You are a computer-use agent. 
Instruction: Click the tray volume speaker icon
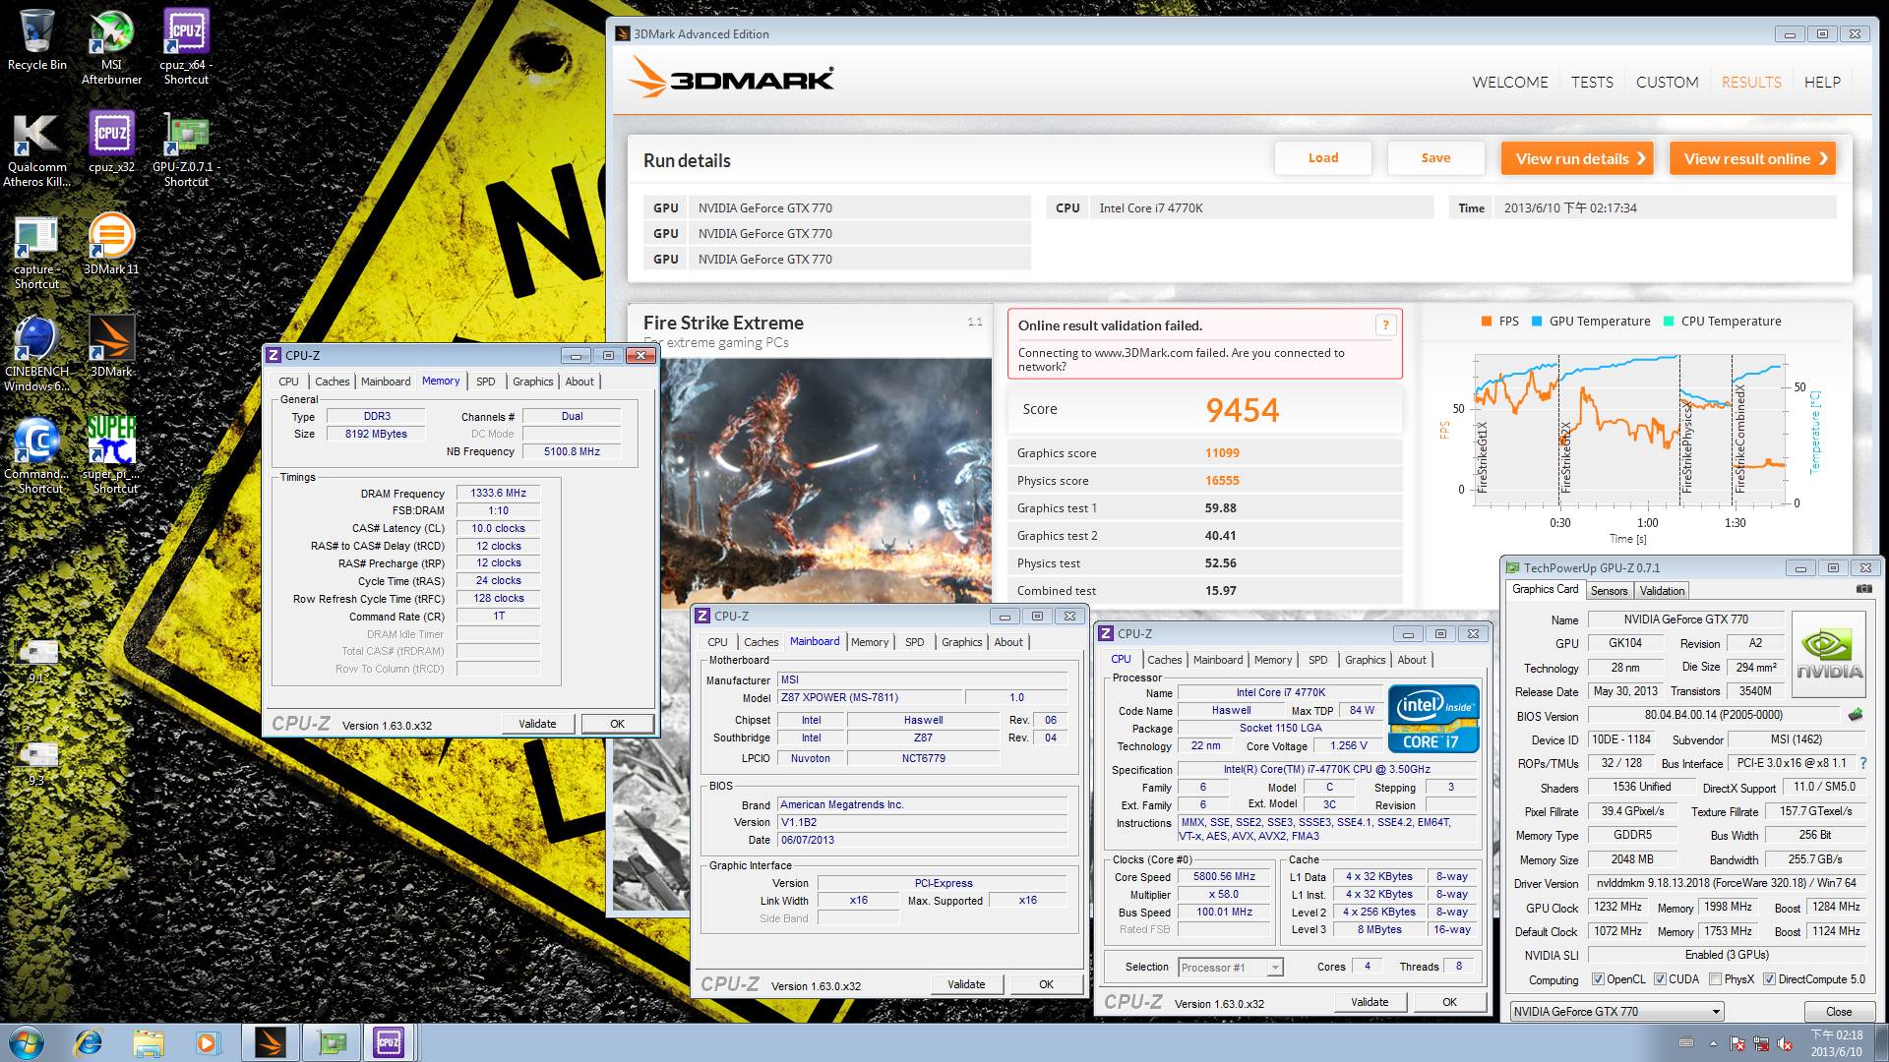[x=1784, y=1043]
